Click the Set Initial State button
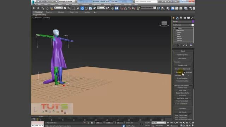Screen dimensions: 226x127 pyautogui.click(x=182, y=88)
